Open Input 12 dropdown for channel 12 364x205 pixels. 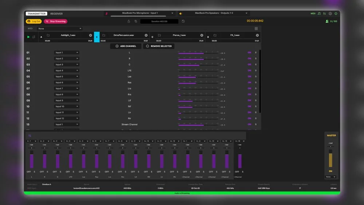click(66, 119)
